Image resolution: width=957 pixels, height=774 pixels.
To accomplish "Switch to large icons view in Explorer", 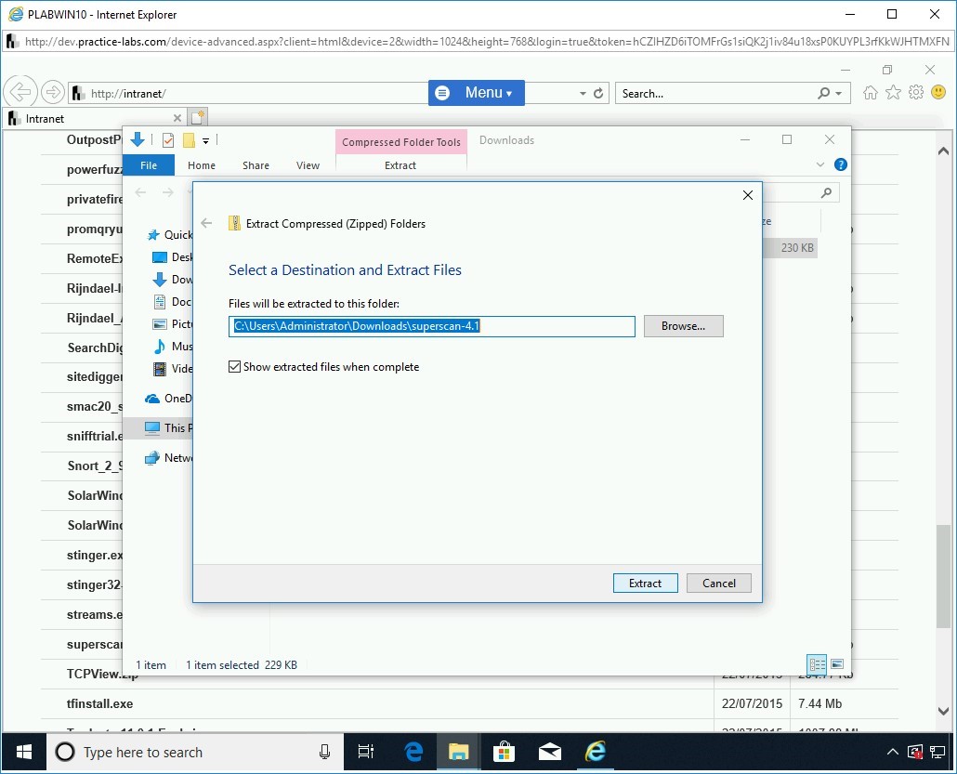I will [837, 664].
